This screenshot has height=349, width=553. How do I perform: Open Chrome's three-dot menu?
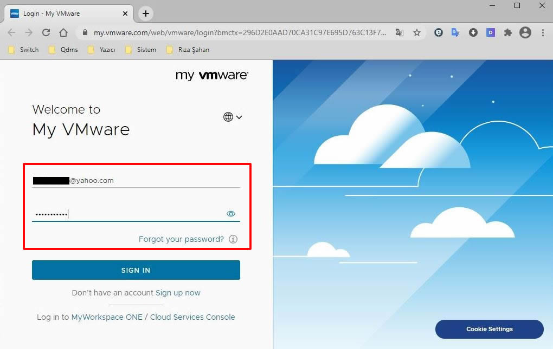(543, 32)
